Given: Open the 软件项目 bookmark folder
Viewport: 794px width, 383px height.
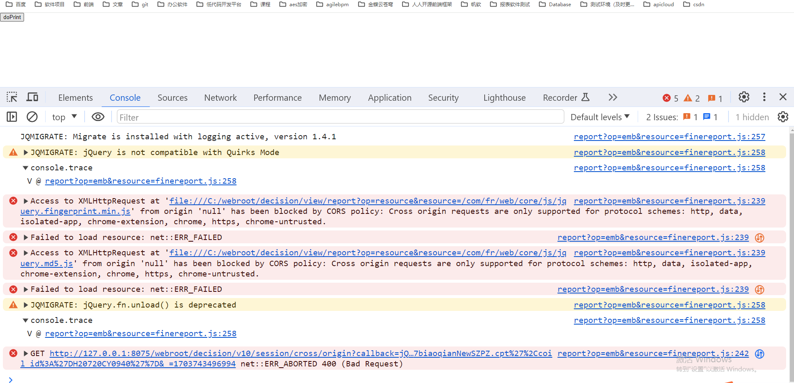Looking at the screenshot, I should tap(49, 4).
